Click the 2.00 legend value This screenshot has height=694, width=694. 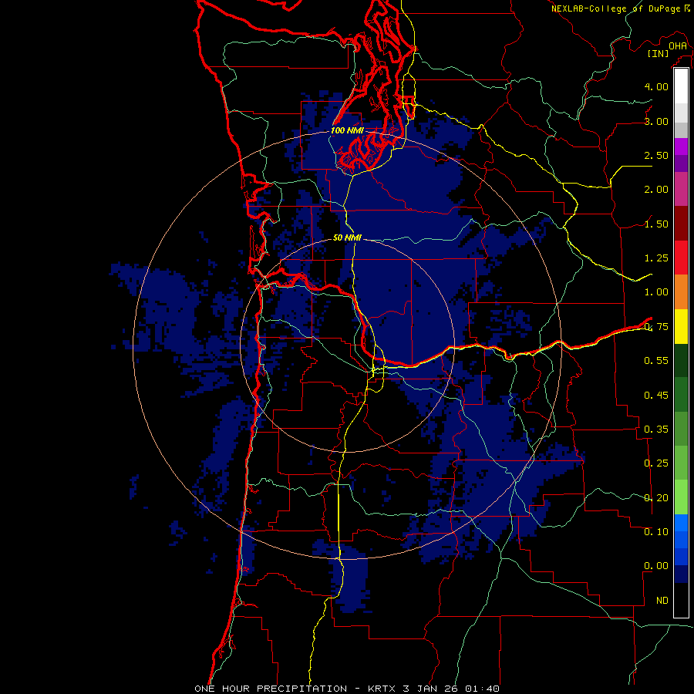pyautogui.click(x=656, y=190)
